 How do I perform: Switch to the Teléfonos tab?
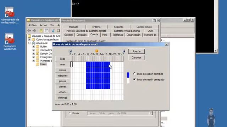[118, 35]
